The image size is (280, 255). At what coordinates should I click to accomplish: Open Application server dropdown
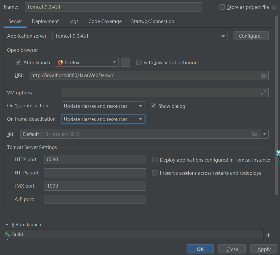pos(140,36)
